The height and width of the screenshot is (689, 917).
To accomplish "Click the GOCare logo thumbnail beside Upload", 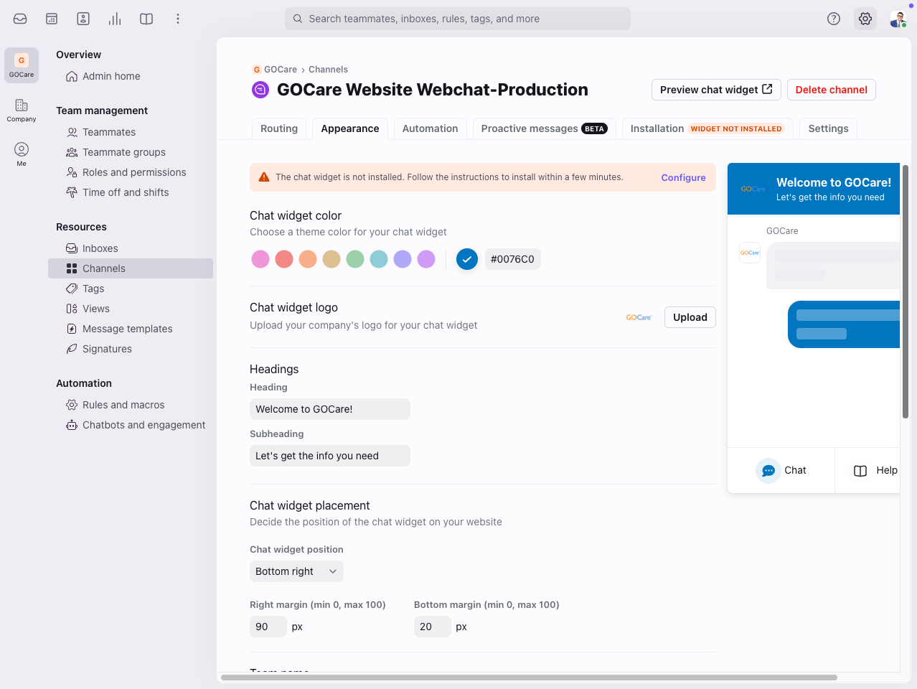I will coord(639,317).
